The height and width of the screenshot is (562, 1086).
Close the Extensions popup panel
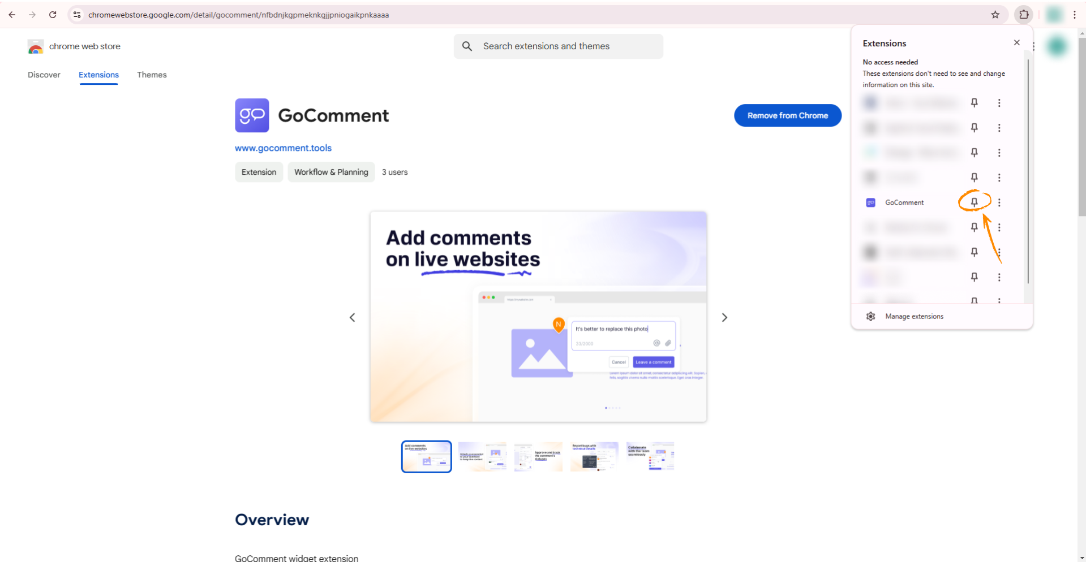point(1016,42)
